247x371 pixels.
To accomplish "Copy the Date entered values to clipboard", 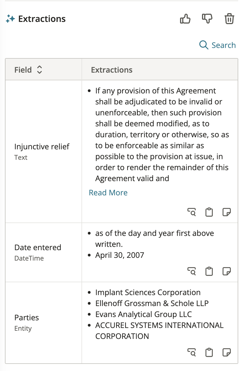I will [209, 271].
